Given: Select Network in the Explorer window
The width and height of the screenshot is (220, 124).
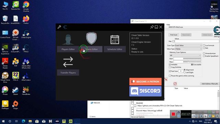Looking at the screenshot, I should pos(95,103).
